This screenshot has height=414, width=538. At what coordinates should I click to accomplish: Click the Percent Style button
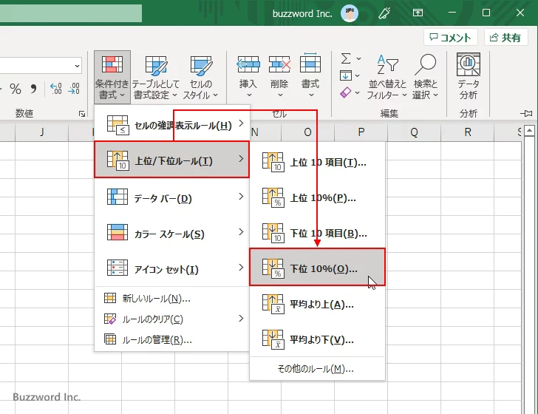click(x=16, y=89)
